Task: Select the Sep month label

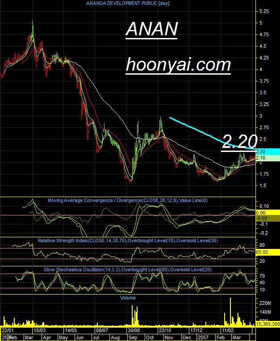Action: click(x=133, y=337)
